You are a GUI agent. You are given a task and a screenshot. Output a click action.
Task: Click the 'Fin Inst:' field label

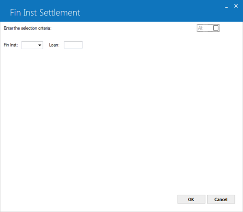point(11,45)
